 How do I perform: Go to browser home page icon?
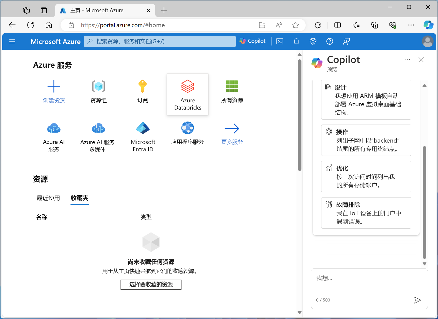point(49,25)
